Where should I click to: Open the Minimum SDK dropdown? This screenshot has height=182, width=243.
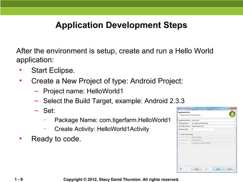[x=204, y=129]
